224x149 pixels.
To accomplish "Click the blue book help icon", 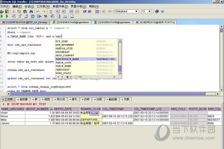I will click(x=157, y=11).
